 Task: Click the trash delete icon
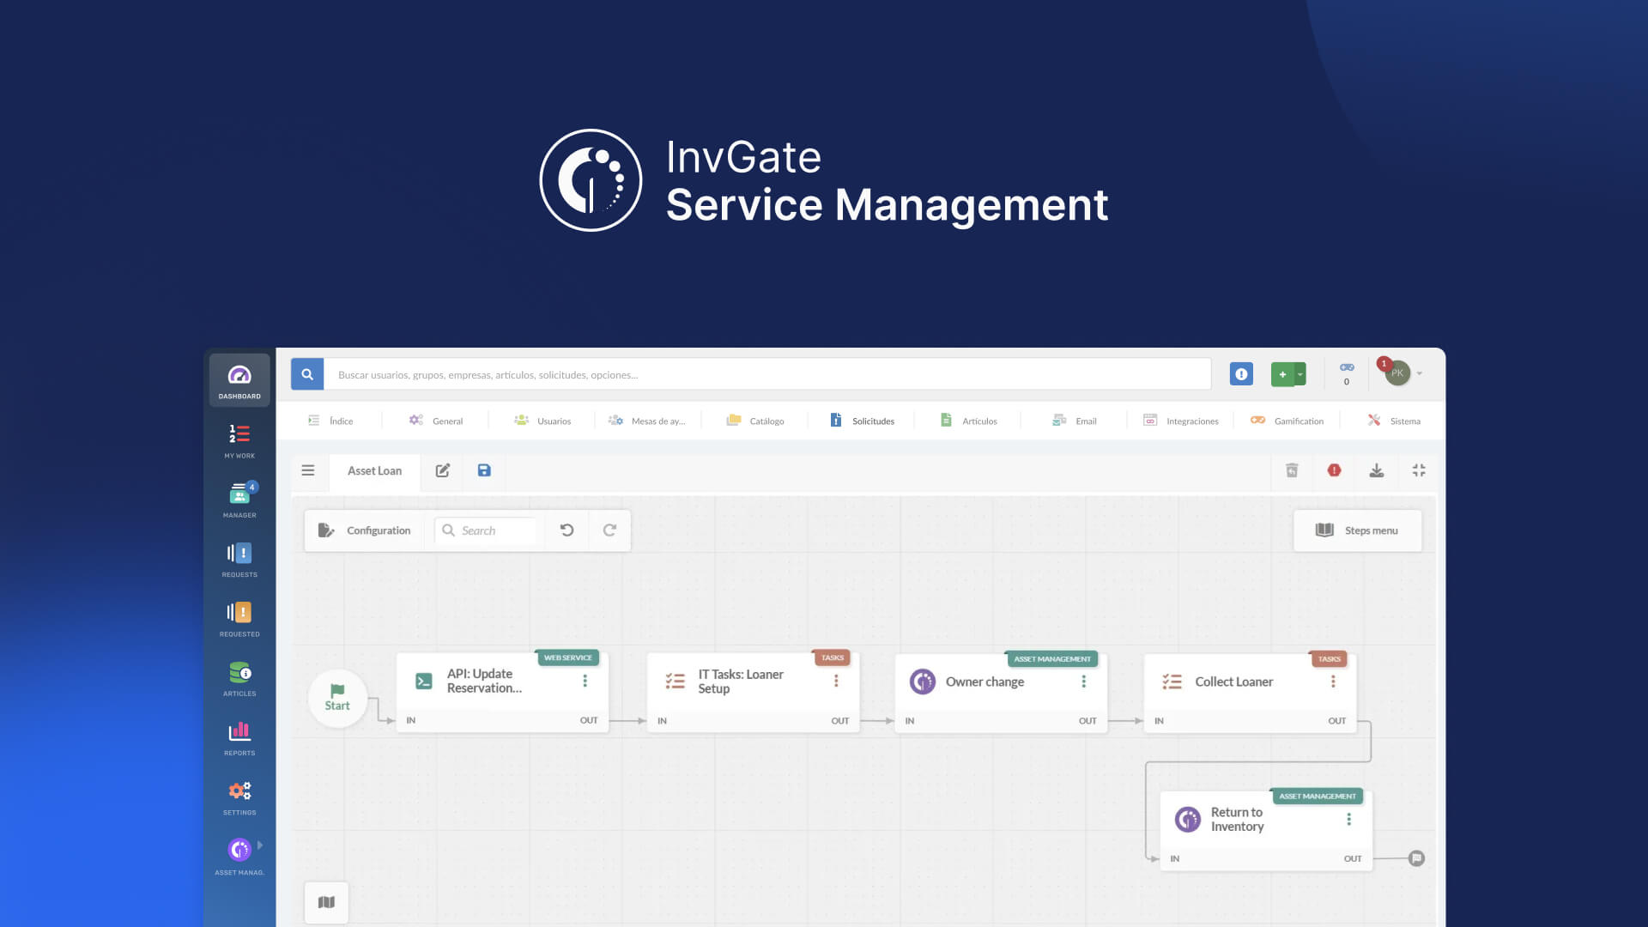[1292, 470]
